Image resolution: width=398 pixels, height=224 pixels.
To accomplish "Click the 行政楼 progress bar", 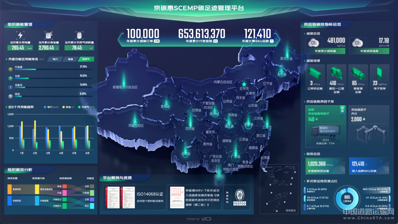I will click(x=53, y=69).
